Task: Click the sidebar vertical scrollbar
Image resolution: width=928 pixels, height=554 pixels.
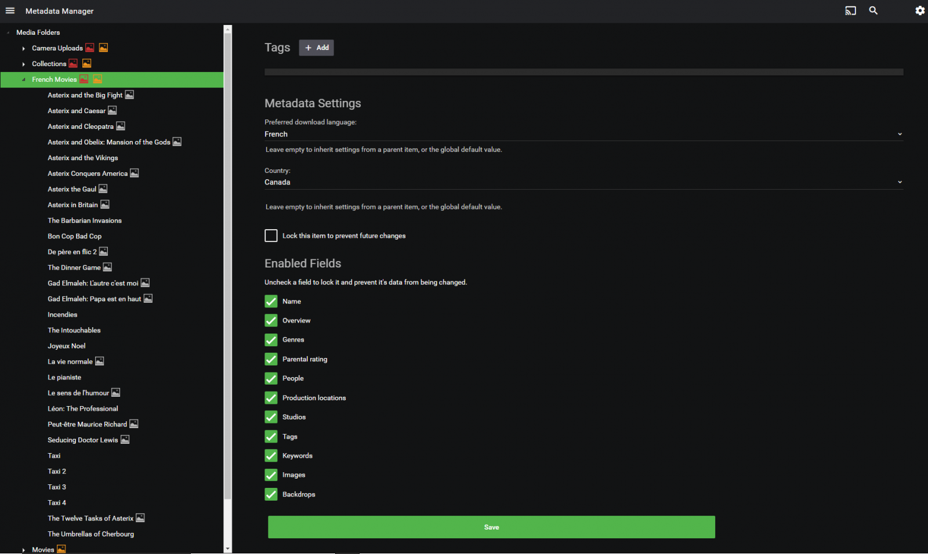Action: click(x=227, y=261)
